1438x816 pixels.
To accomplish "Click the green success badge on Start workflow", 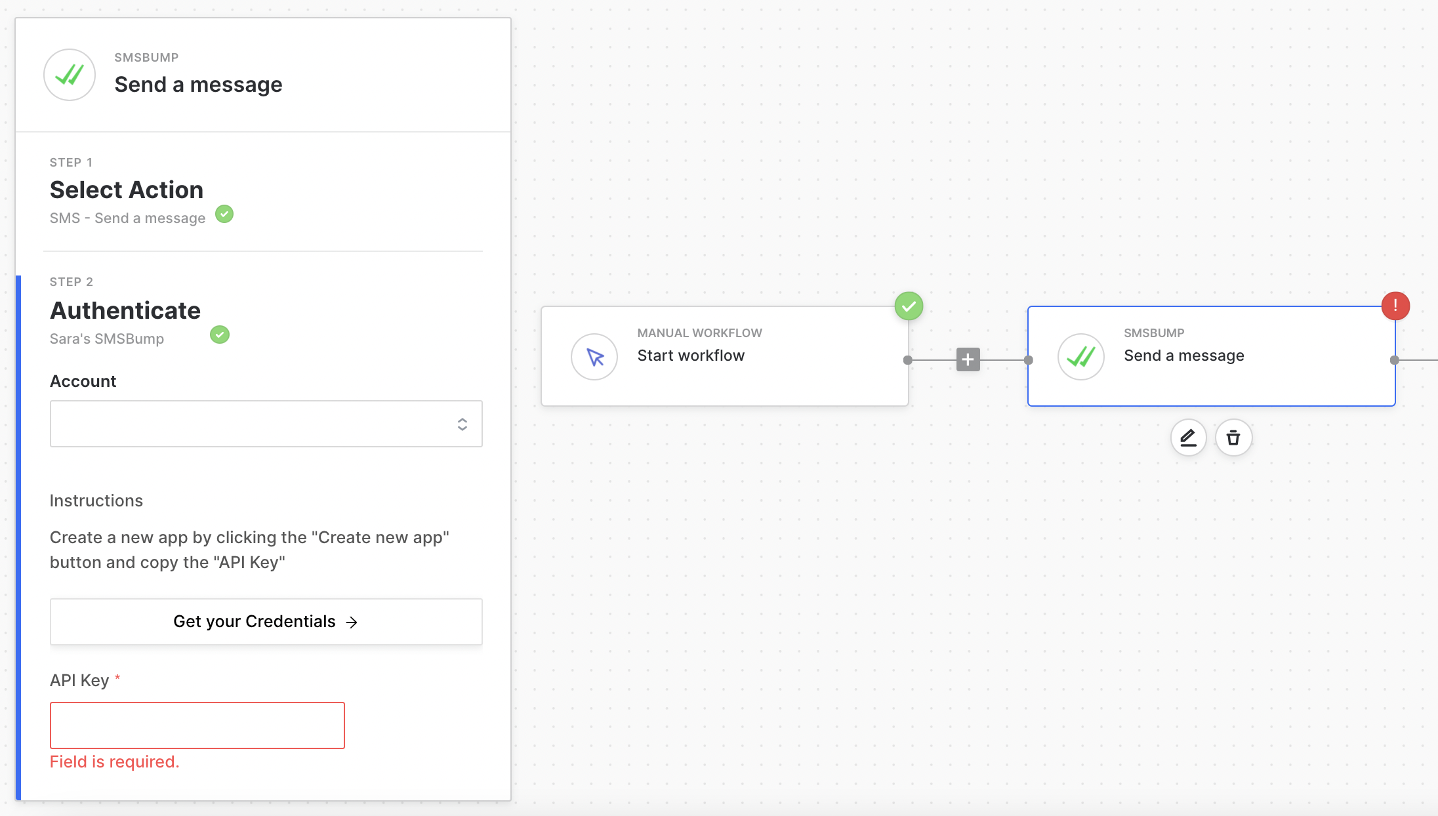I will coord(909,306).
